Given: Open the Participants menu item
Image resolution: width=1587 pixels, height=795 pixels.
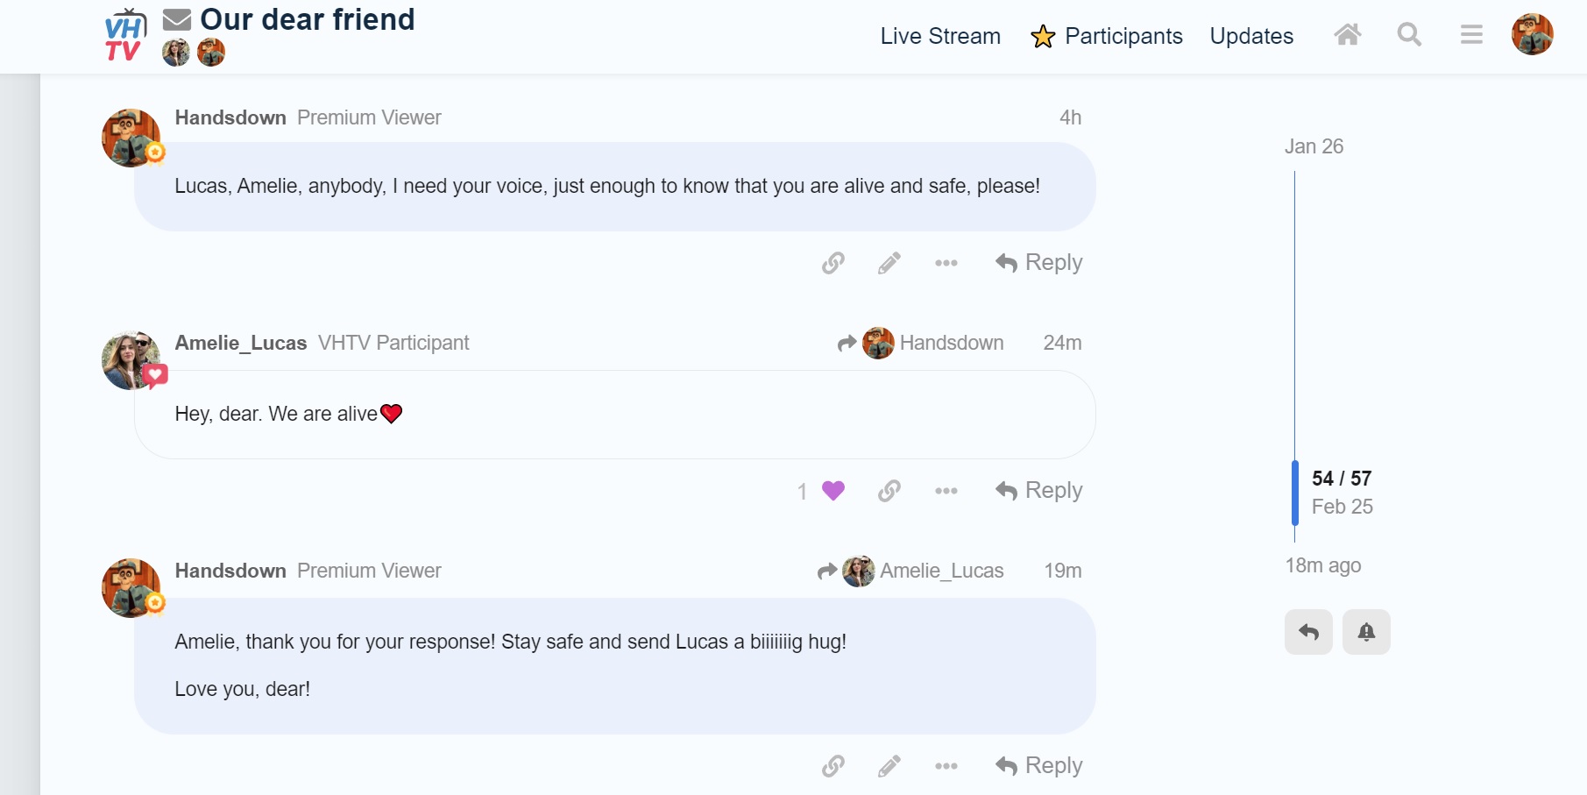Looking at the screenshot, I should click(1107, 36).
